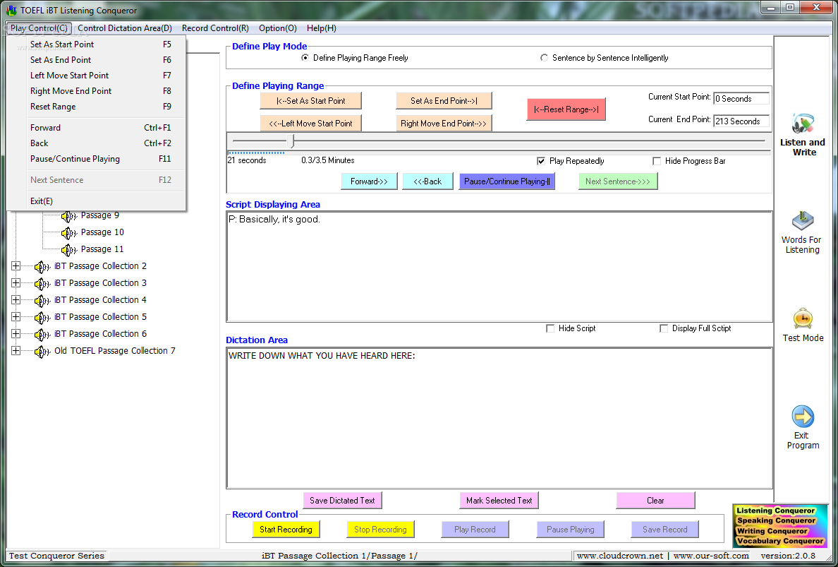Choose Right Move End Point menu entry
Viewport: 838px width, 567px height.
(96, 91)
